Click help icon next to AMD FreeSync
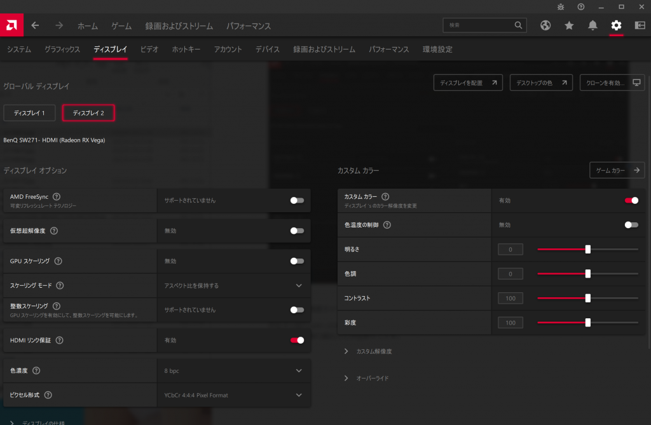 point(57,197)
